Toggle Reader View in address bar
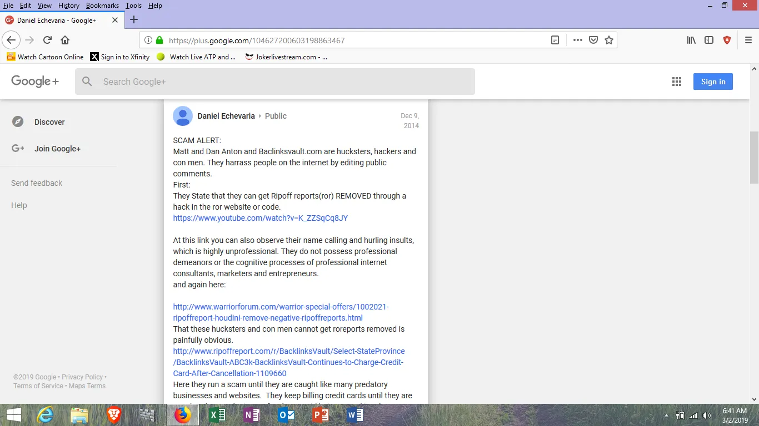This screenshot has width=759, height=426. [555, 40]
